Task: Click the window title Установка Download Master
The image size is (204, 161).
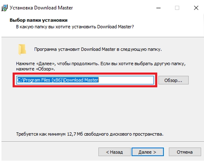Action: [41, 8]
